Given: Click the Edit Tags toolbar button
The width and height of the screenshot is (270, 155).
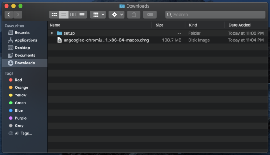Looking at the screenshot, I should (150, 15).
